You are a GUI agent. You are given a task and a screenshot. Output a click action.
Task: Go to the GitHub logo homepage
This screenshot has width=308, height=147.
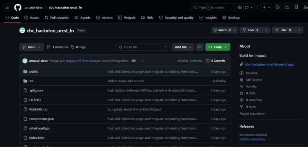point(18,8)
